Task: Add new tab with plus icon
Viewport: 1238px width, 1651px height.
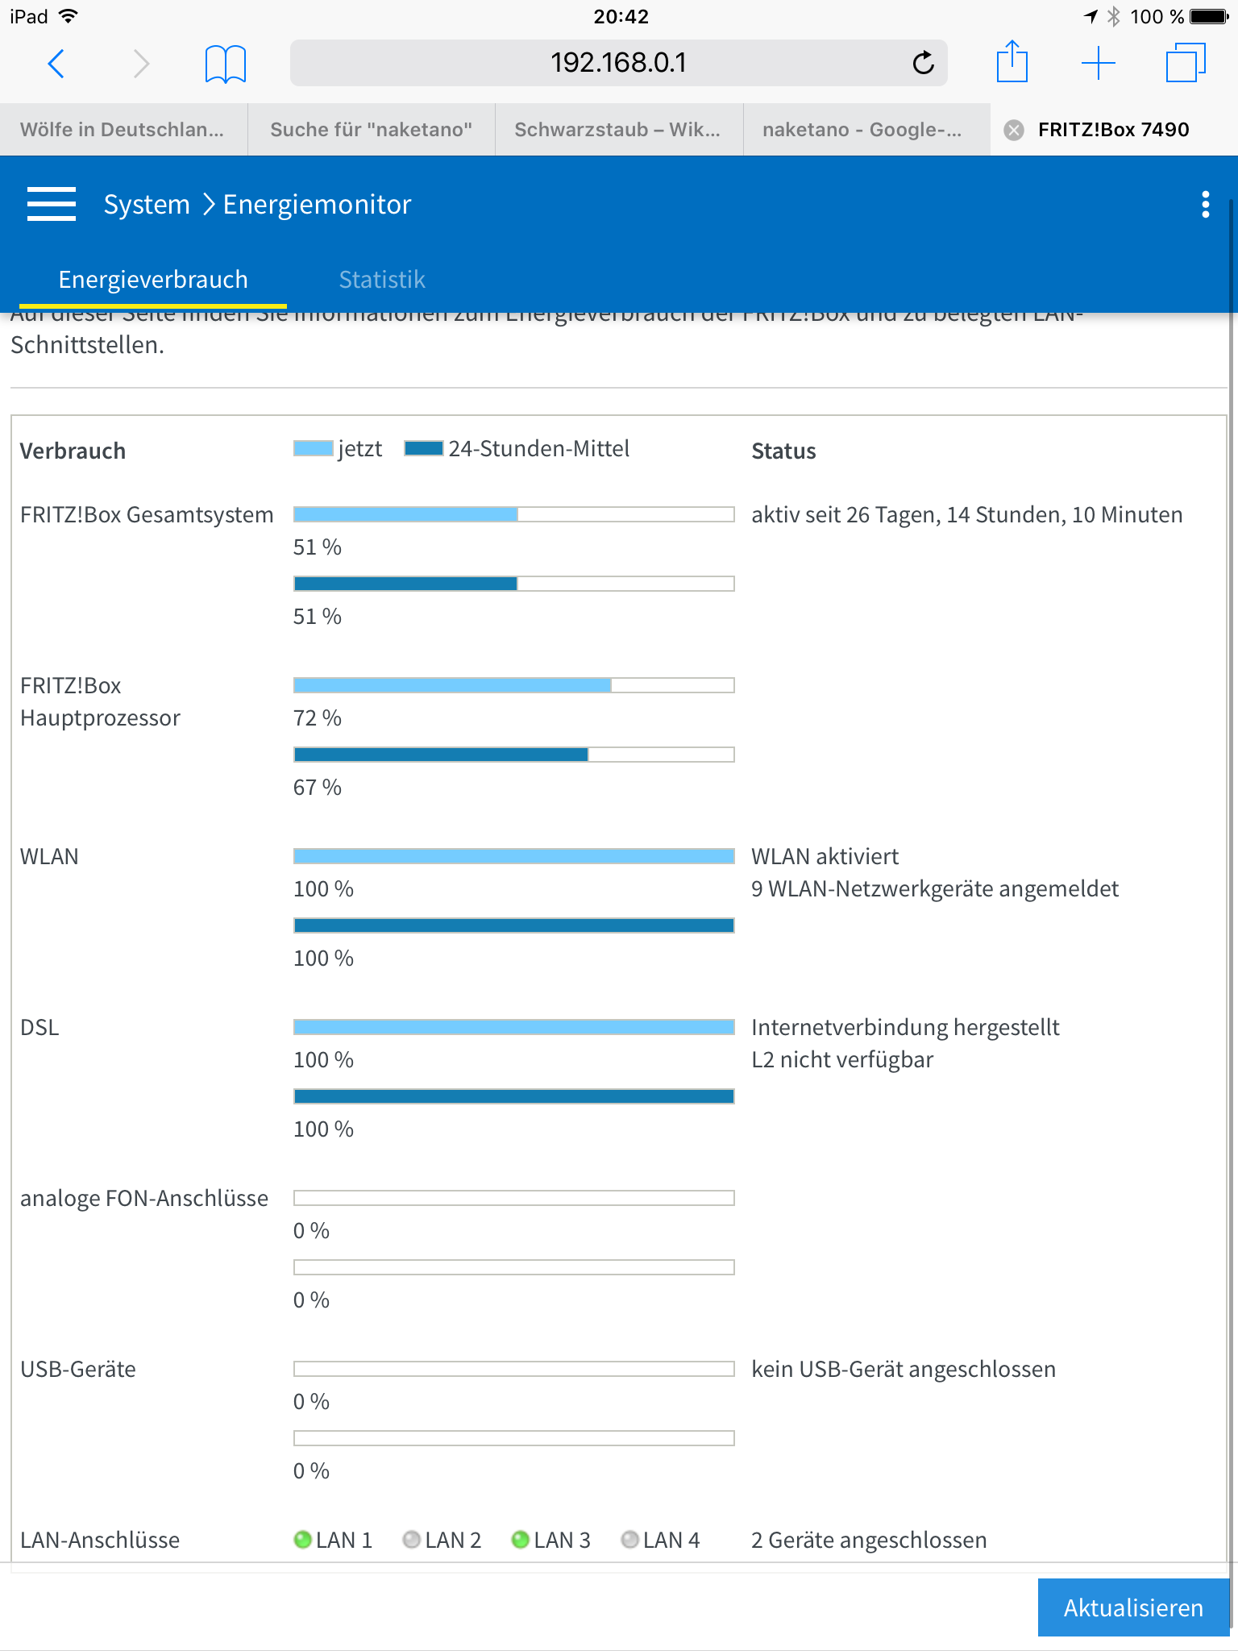Action: tap(1099, 63)
